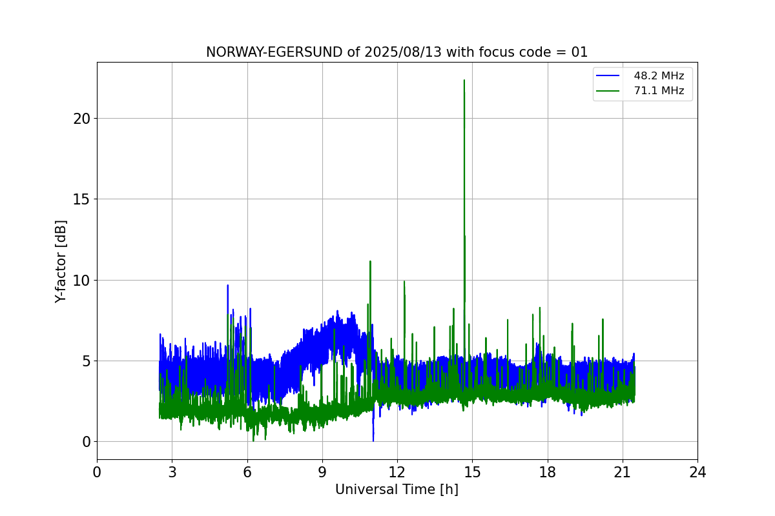Screen dimensions: 775x516
Task: Click x-axis tick label 12
Action: click(397, 472)
